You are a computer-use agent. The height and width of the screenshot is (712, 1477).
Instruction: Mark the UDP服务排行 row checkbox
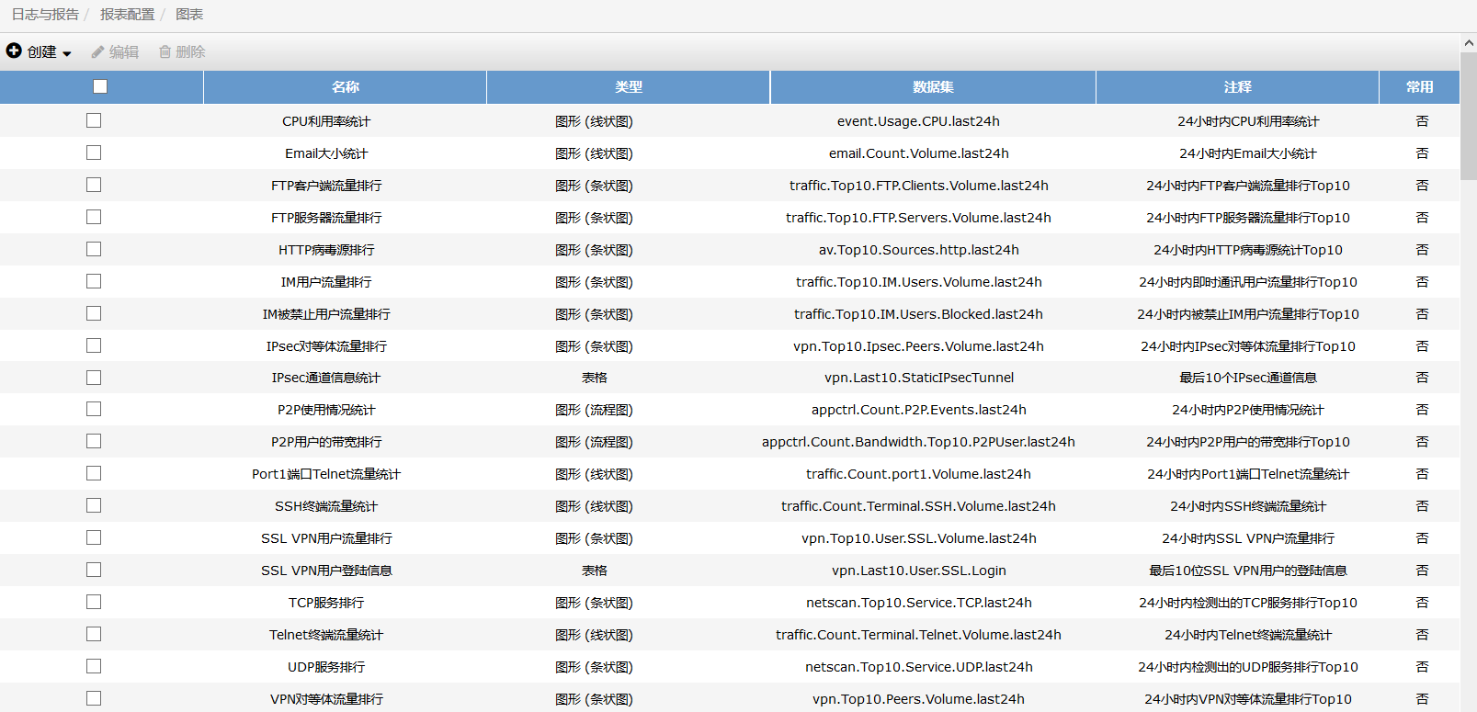[94, 666]
